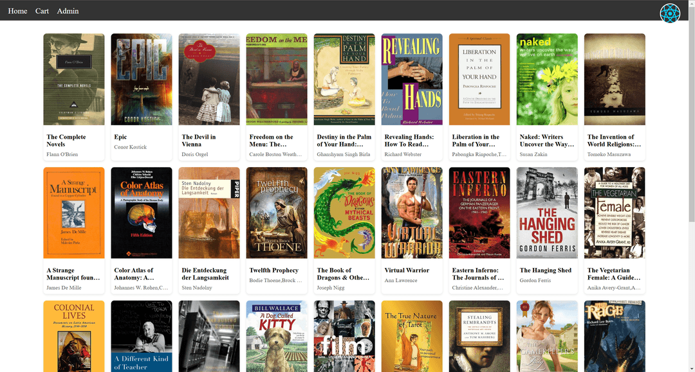This screenshot has width=695, height=372.
Task: Select Destiny in the Palm cover image
Action: 344,79
